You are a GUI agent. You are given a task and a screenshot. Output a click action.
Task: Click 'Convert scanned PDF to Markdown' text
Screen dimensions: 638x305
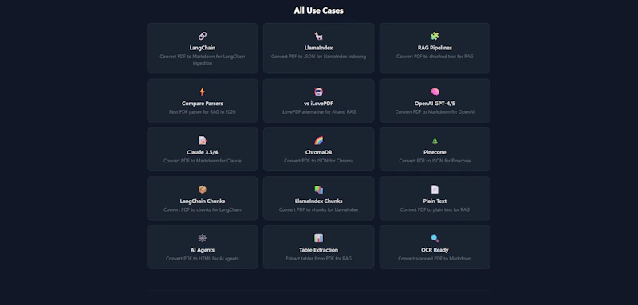(435, 259)
